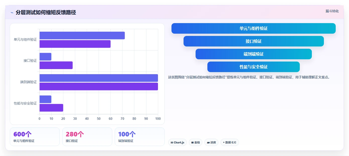Select the 端到端验证 funnel bar
Screen dimensions: 349x156
pos(254,54)
